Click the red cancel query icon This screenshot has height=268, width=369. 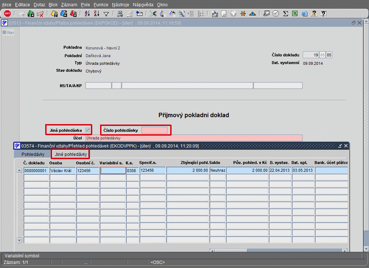(73, 14)
